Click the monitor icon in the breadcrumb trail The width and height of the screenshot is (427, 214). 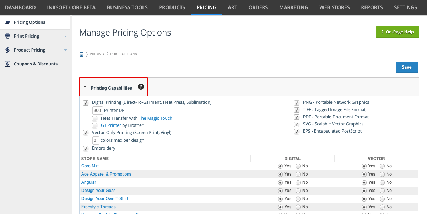82,54
